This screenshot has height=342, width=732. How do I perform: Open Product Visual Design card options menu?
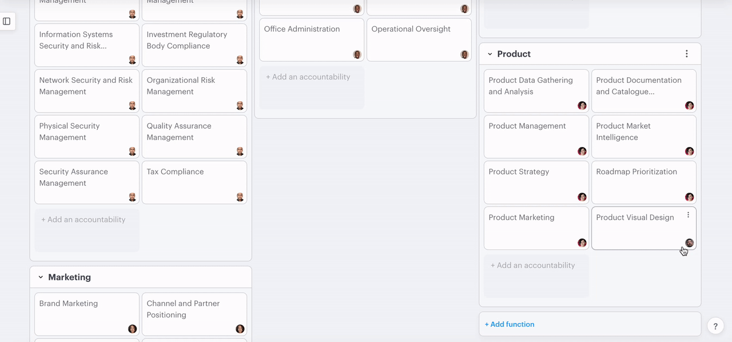coord(688,215)
